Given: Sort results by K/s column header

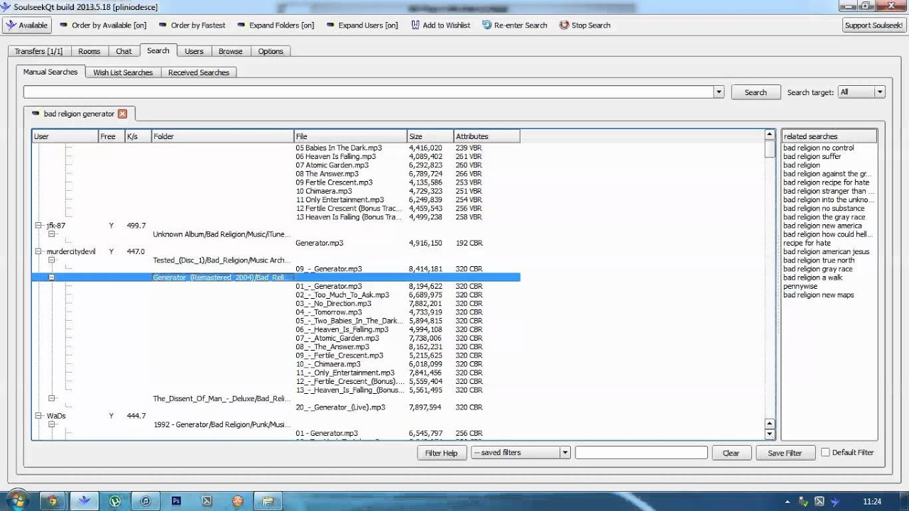Looking at the screenshot, I should point(138,136).
